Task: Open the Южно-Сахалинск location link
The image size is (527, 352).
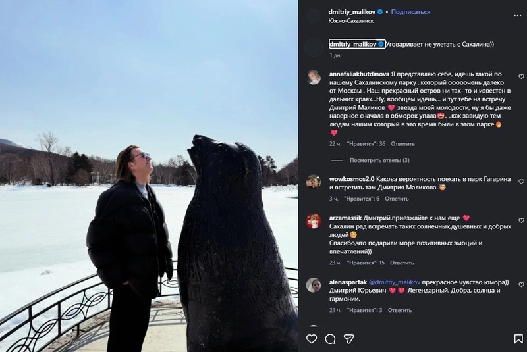Action: point(350,21)
